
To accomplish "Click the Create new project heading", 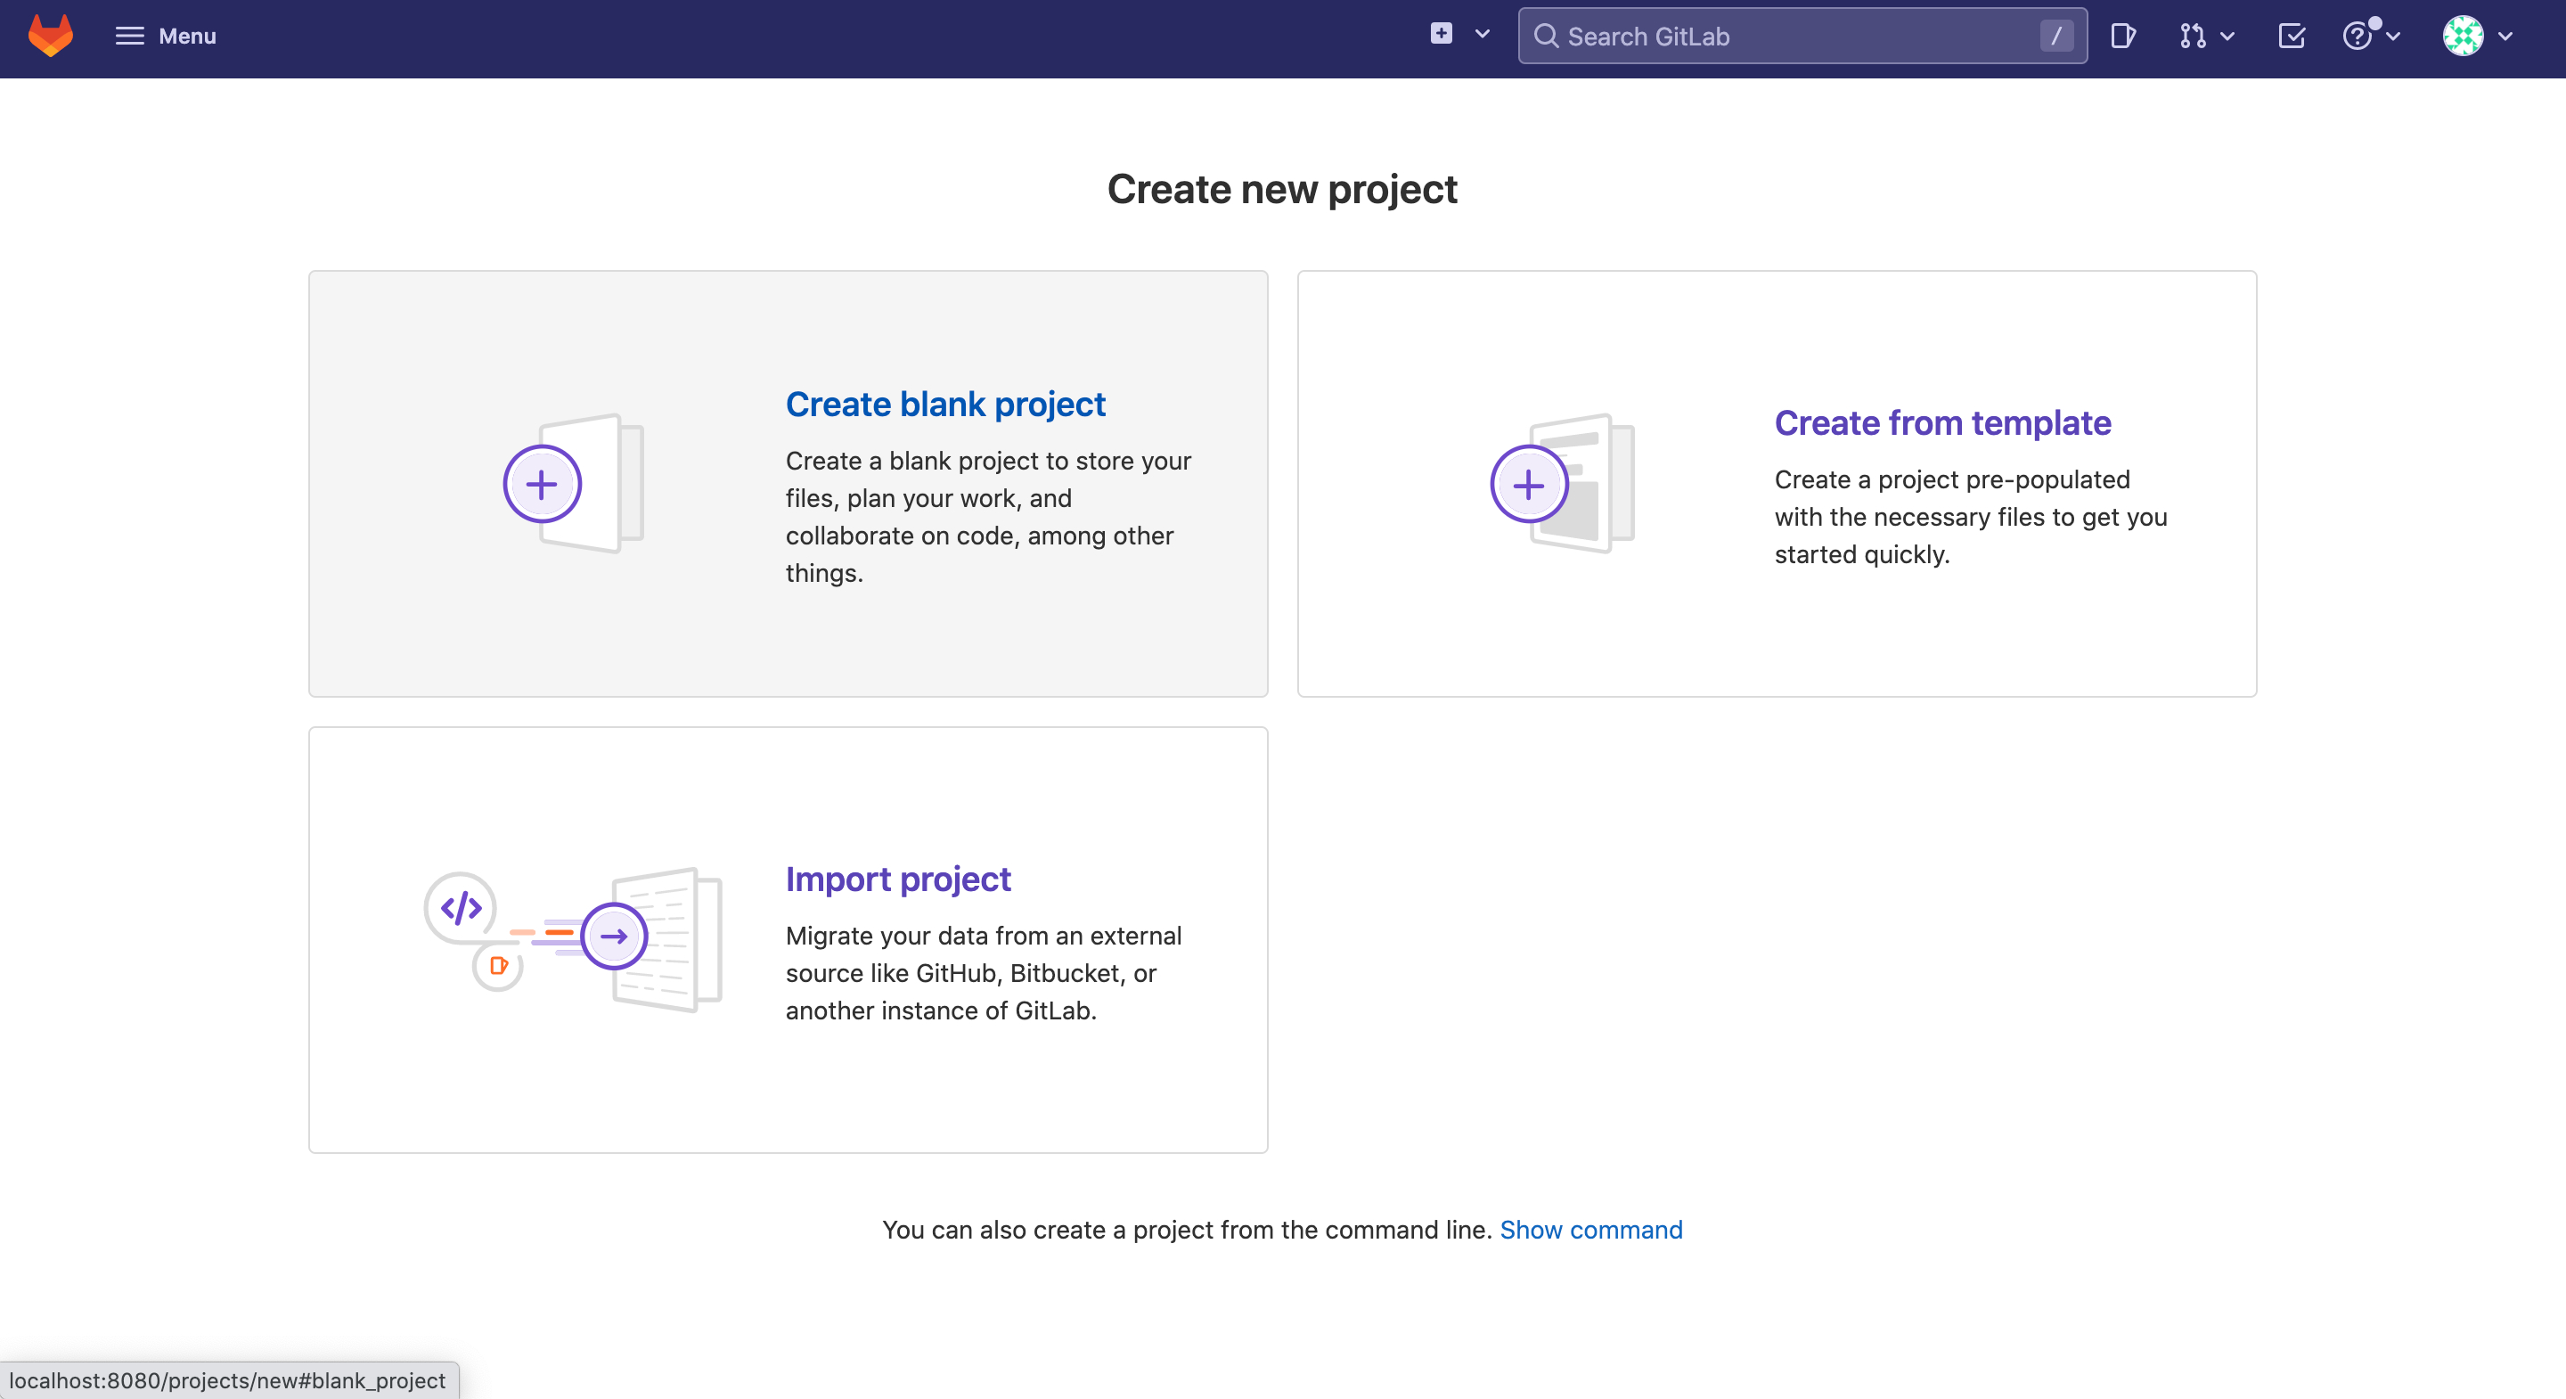I will coord(1282,189).
